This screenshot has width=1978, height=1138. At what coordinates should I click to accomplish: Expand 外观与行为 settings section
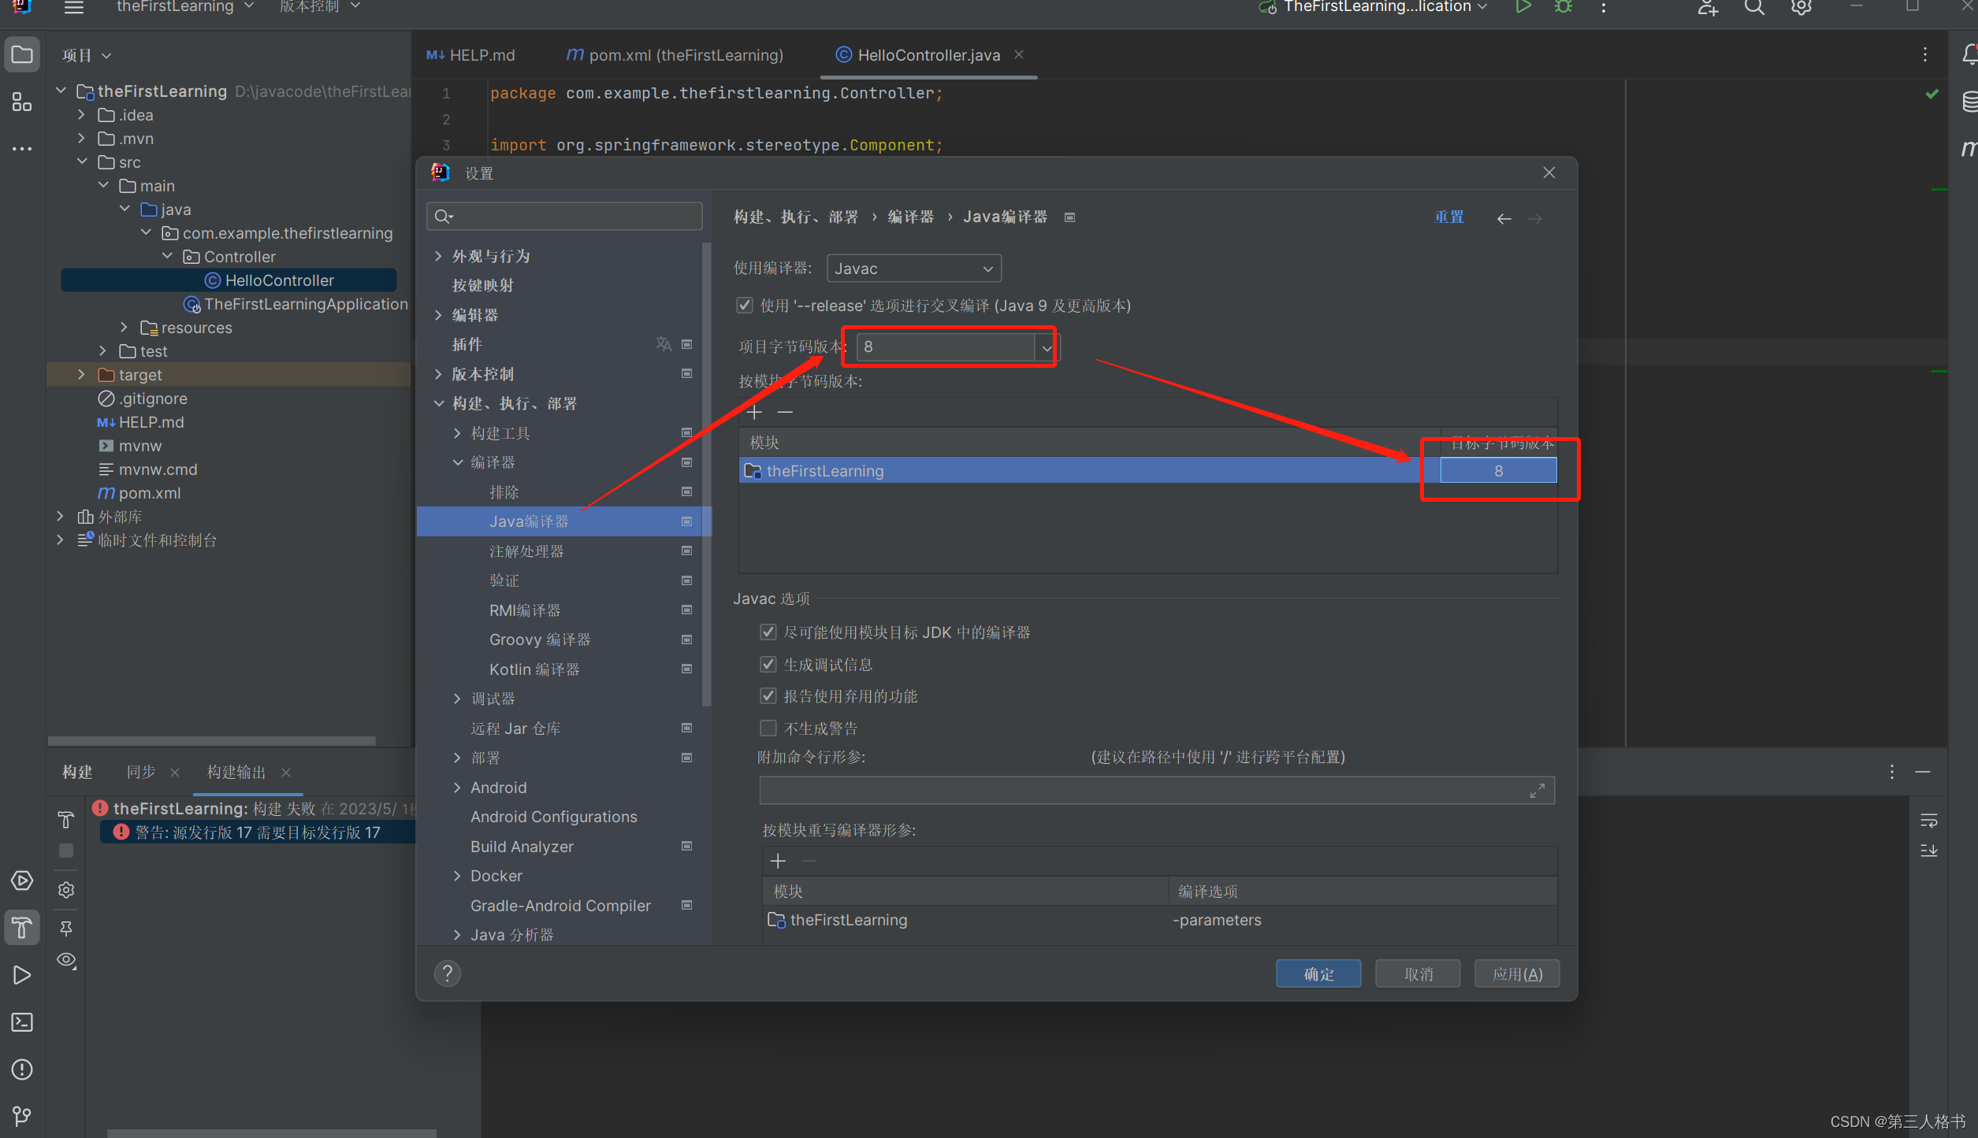pos(439,256)
